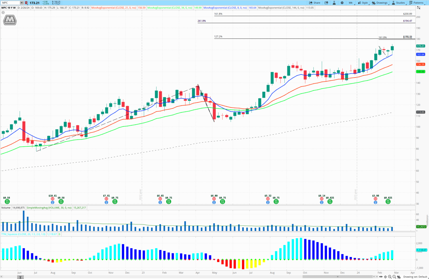Open the Wk timeframe dropdown
The height and width of the screenshot is (279, 429).
pyautogui.click(x=351, y=3)
